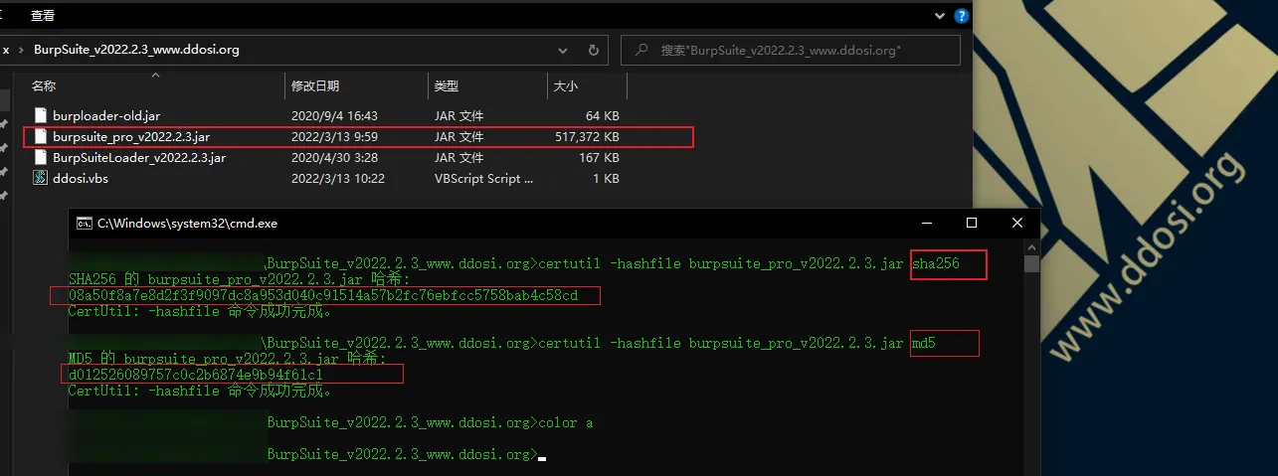1278x476 pixels.
Task: Click the SHA256 hash value line in cmd
Action: [x=324, y=296]
